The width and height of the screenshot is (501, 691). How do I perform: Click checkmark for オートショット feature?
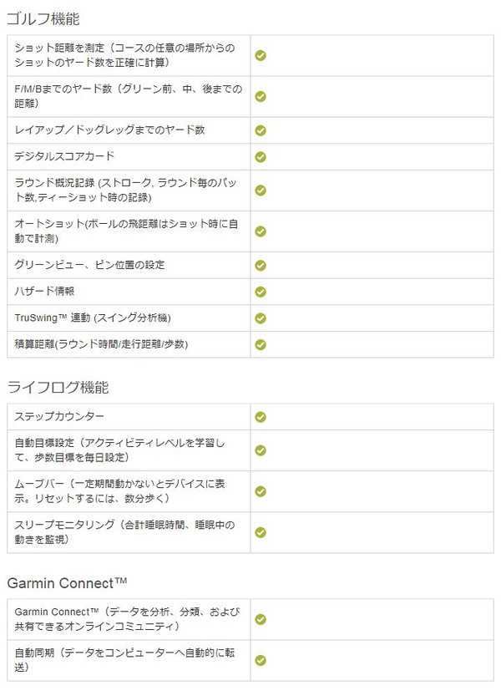pyautogui.click(x=261, y=231)
